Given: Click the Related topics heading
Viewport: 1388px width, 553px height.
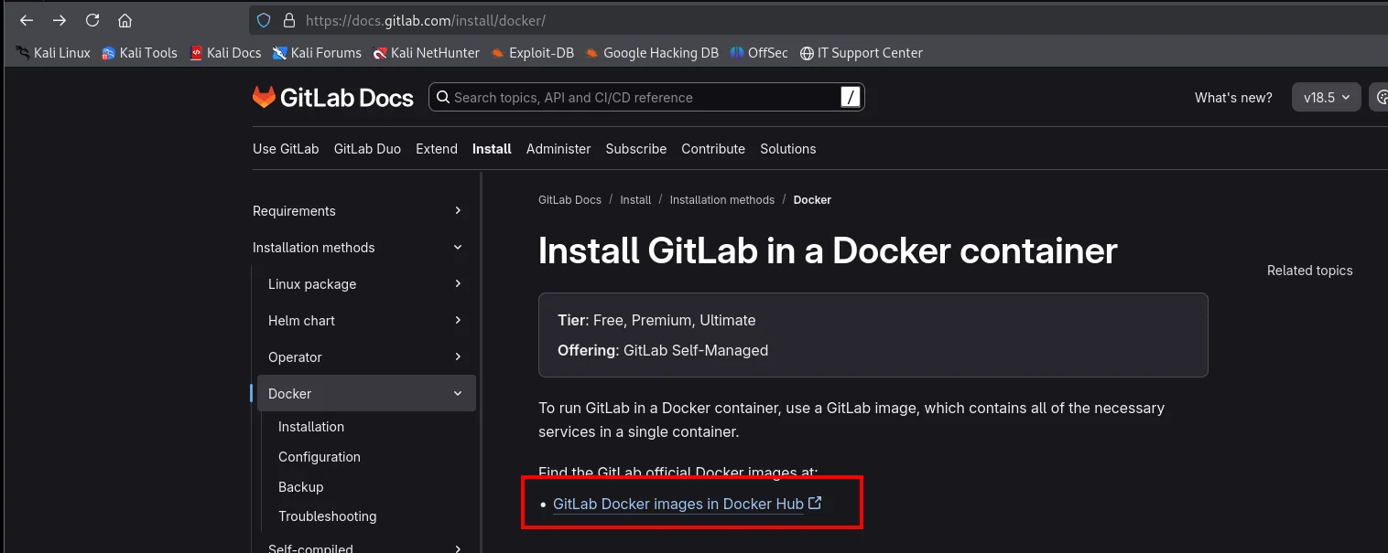Looking at the screenshot, I should [x=1309, y=271].
